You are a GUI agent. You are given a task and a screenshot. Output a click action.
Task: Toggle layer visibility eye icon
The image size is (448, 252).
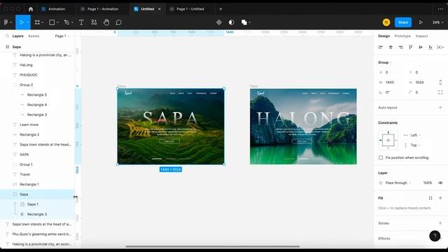point(440,183)
